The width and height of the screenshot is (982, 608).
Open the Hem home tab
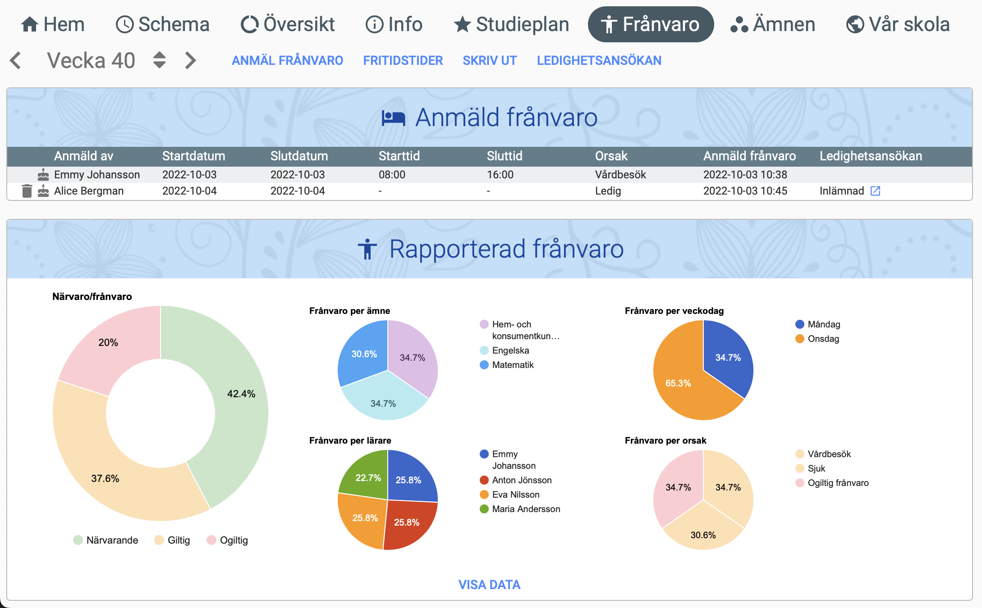tap(53, 24)
